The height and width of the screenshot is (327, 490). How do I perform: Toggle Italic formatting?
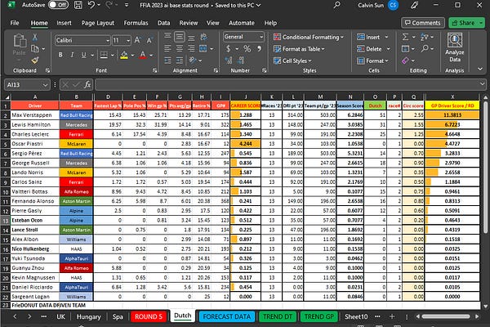(72, 55)
